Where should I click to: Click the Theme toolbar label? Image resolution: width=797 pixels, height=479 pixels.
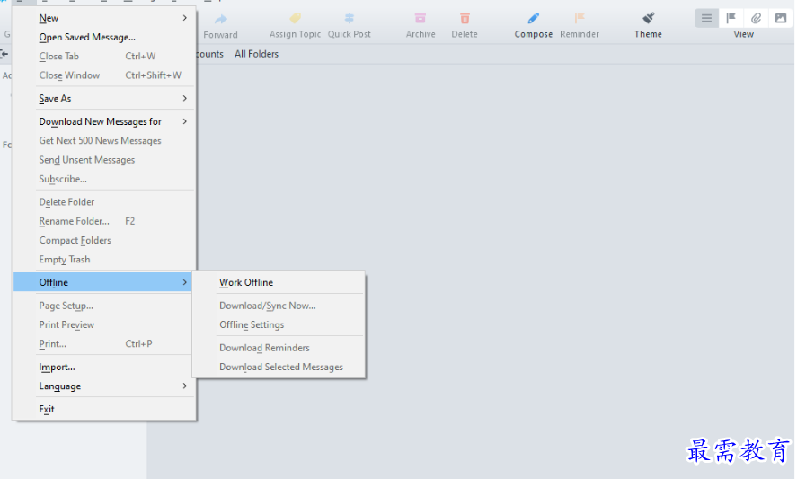648,34
